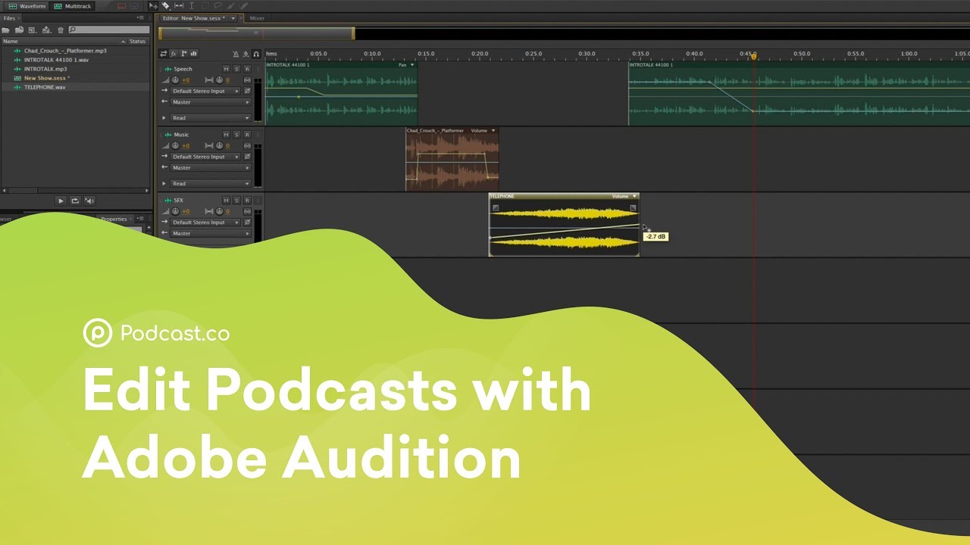Toggle loop playback in Files panel
The height and width of the screenshot is (545, 970).
[75, 201]
